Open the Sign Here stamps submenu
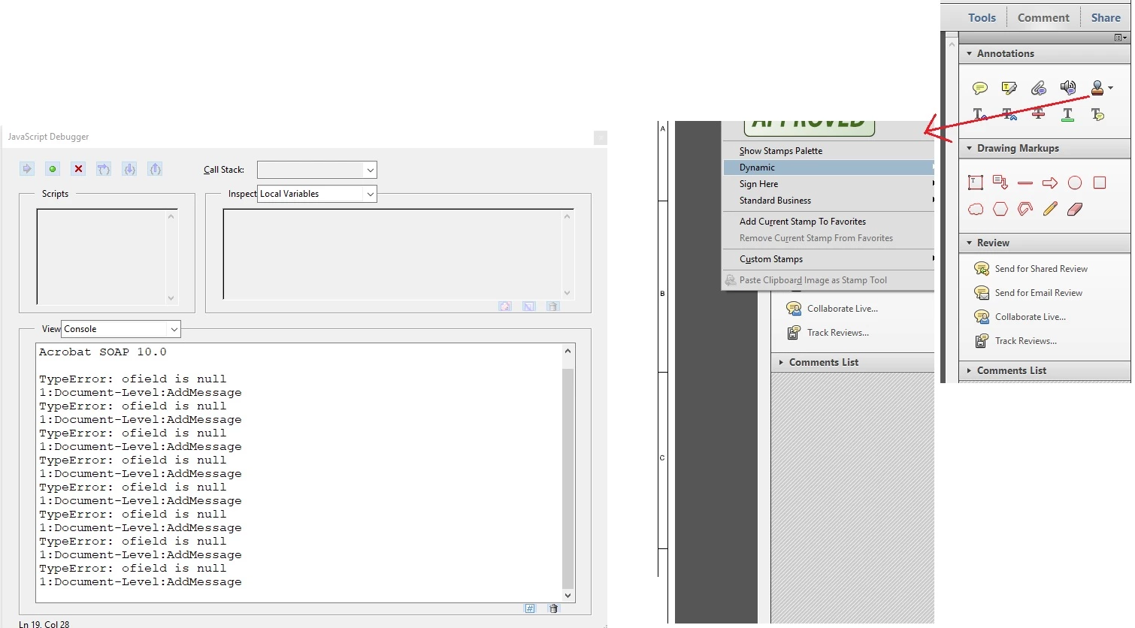The image size is (1135, 628). click(x=828, y=184)
